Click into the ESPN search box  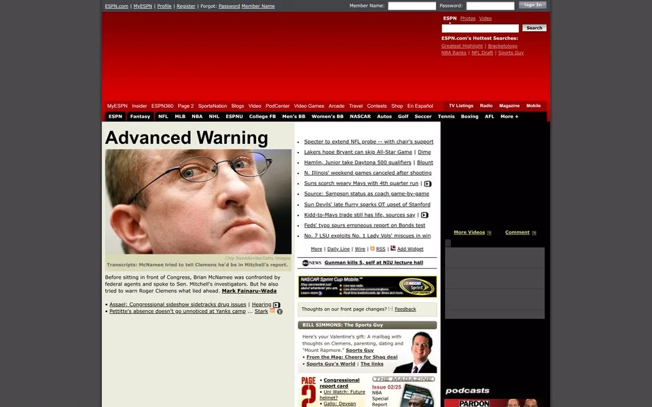click(x=480, y=28)
